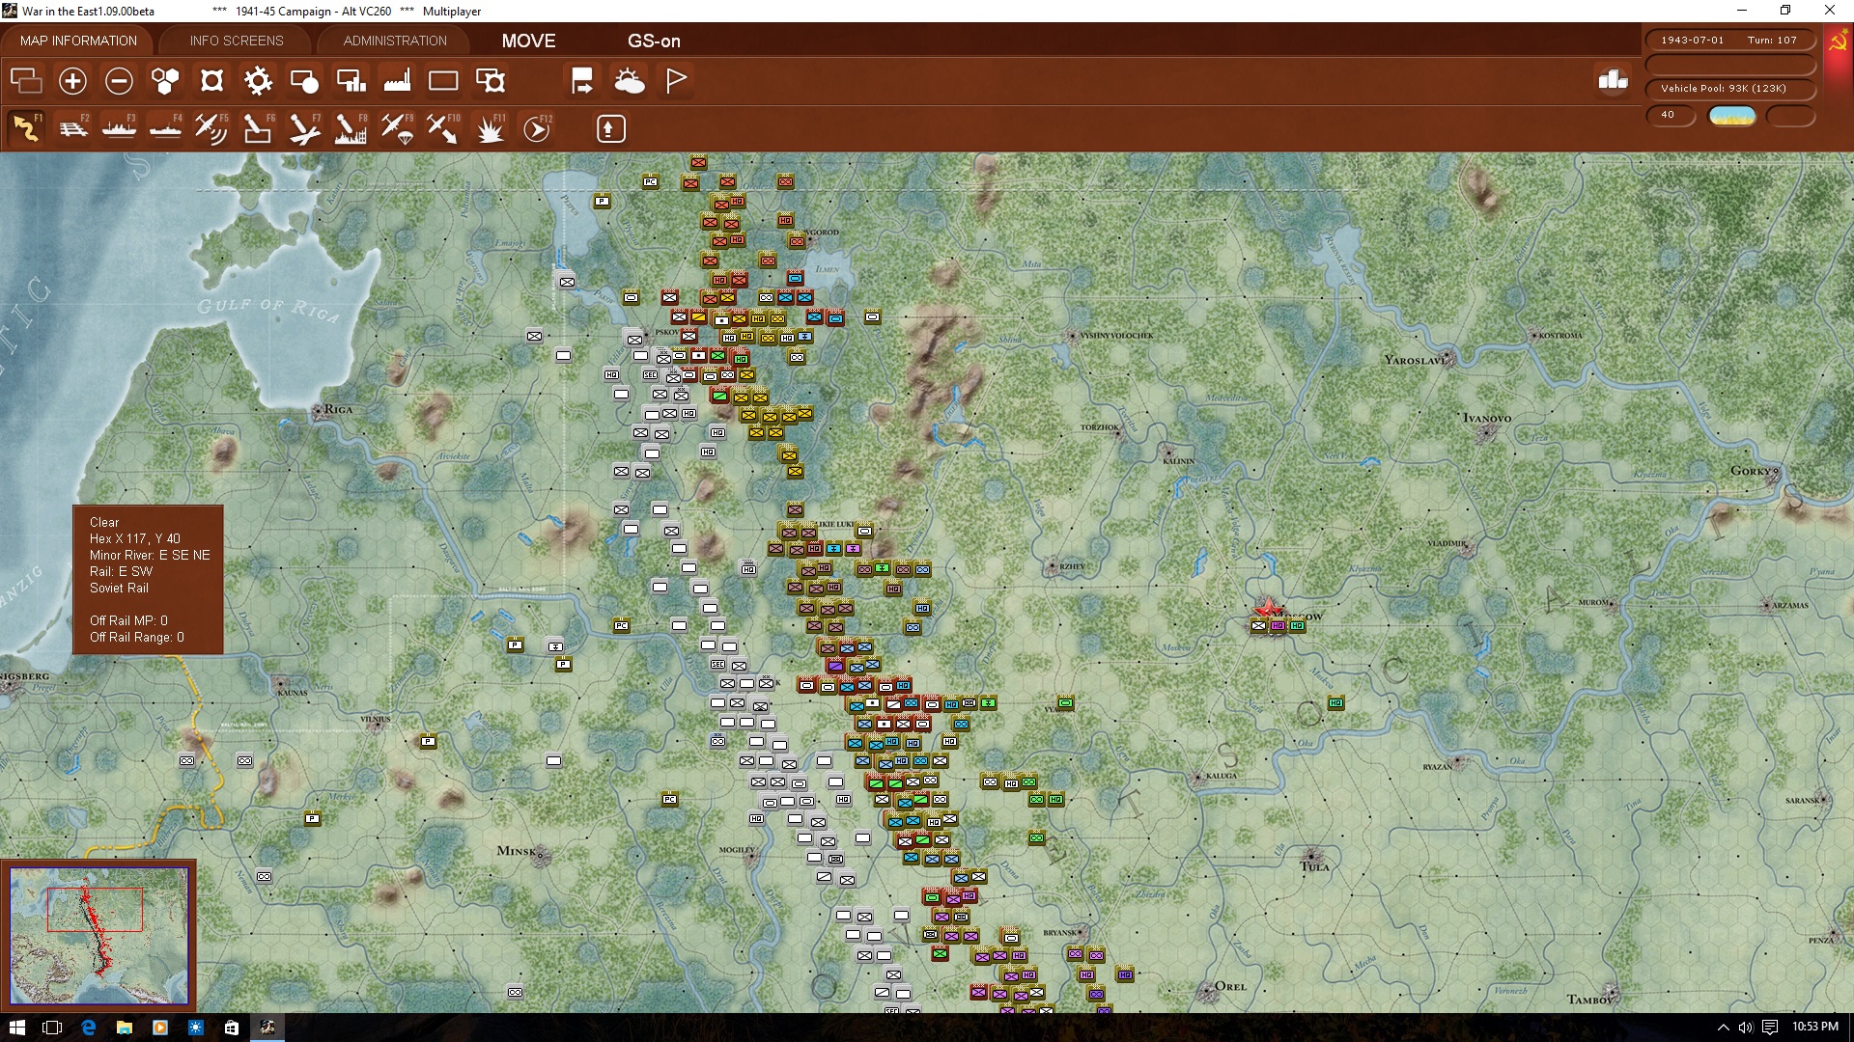Click the F12 end turn arrow icon
The width and height of the screenshot is (1854, 1042).
tap(537, 128)
